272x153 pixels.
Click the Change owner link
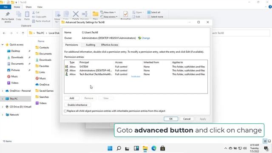click(145, 38)
